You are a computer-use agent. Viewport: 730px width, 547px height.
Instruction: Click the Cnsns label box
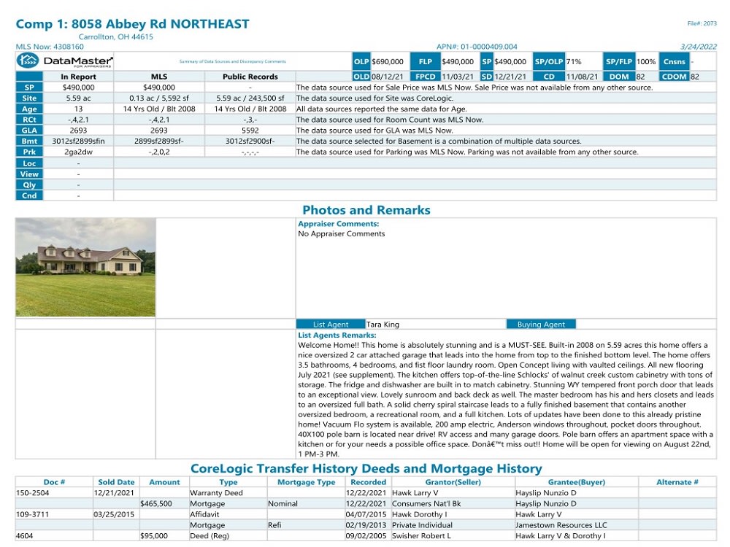[x=674, y=61]
